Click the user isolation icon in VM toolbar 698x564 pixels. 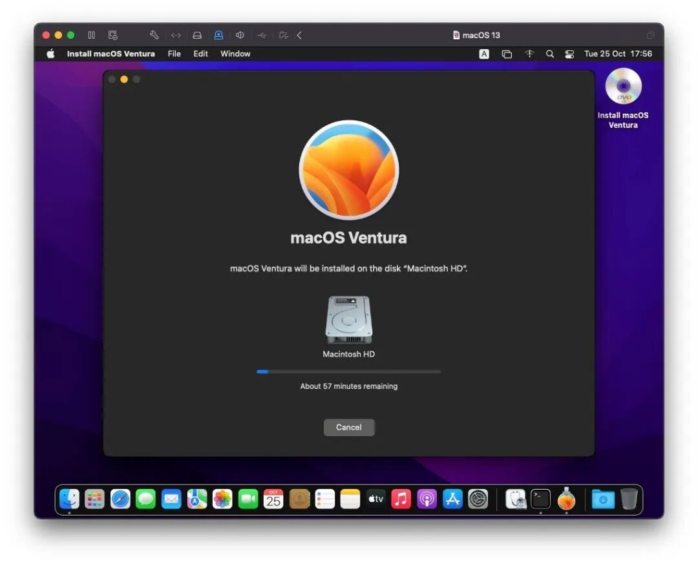click(x=218, y=35)
